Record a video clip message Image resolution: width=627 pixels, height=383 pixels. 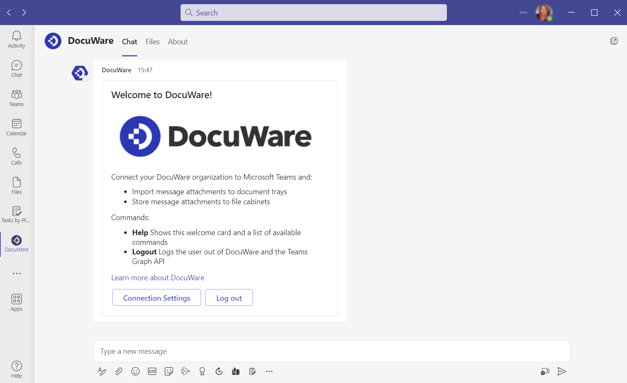(545, 371)
